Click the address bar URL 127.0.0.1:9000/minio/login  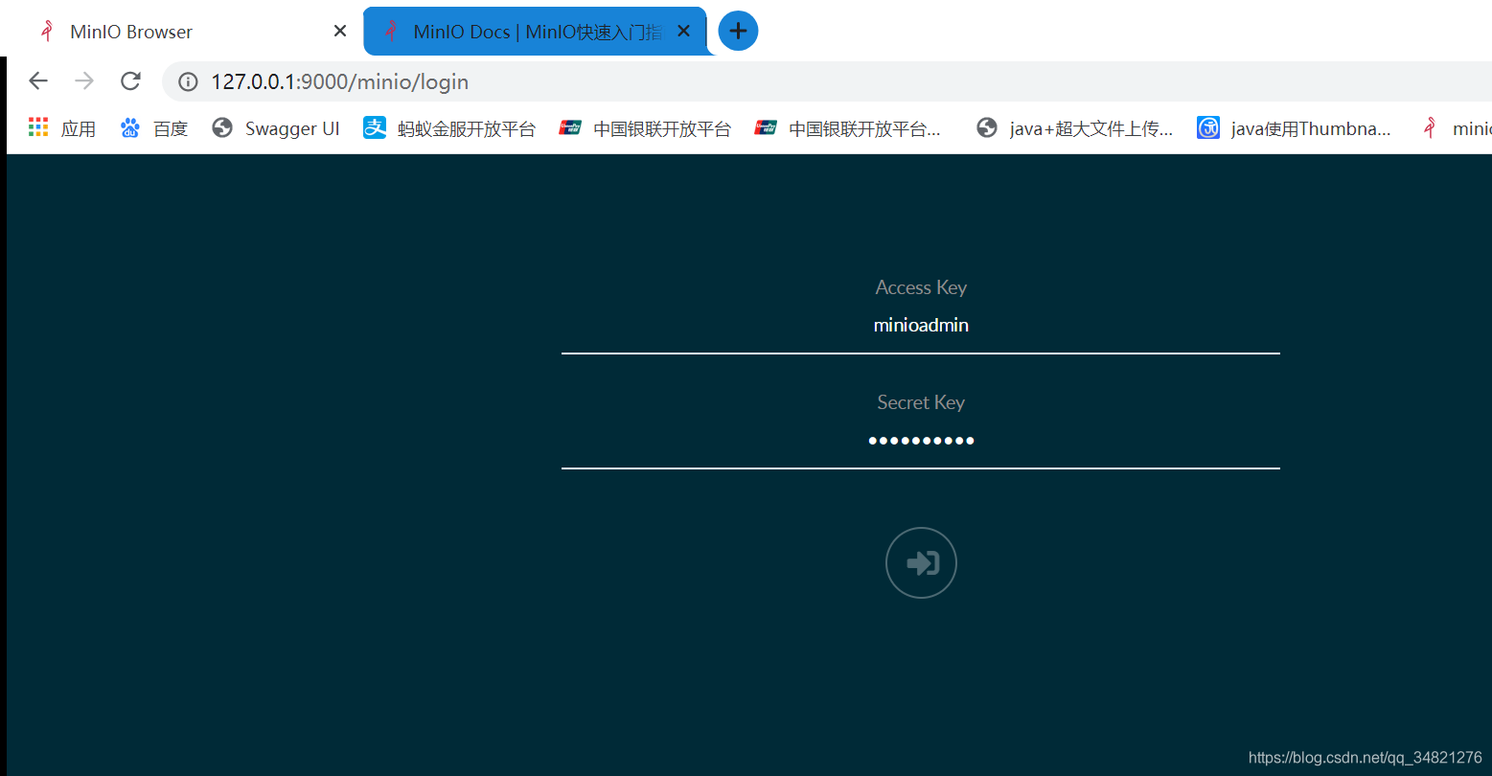click(340, 82)
